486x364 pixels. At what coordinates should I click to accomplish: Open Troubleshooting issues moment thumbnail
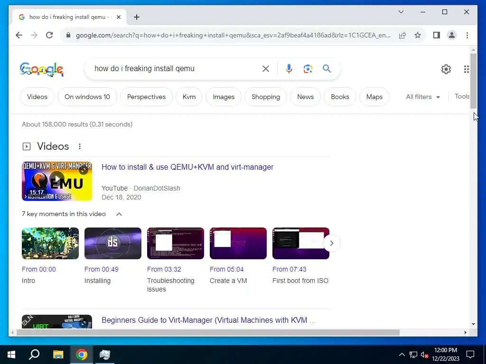(176, 243)
